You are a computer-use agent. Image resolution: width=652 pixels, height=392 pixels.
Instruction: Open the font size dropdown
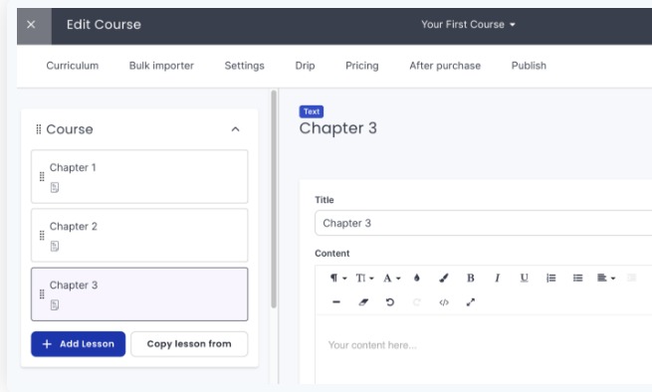tap(364, 278)
